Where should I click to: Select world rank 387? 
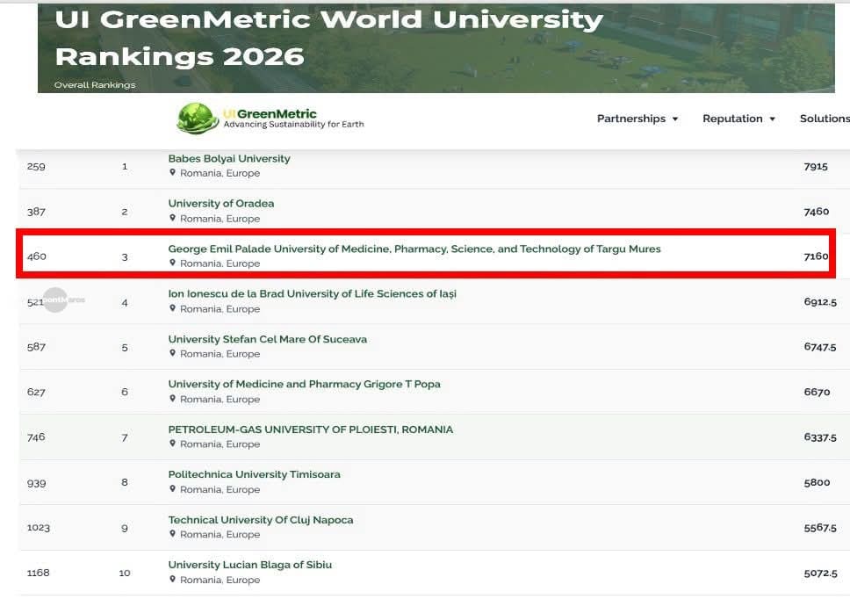tap(36, 212)
